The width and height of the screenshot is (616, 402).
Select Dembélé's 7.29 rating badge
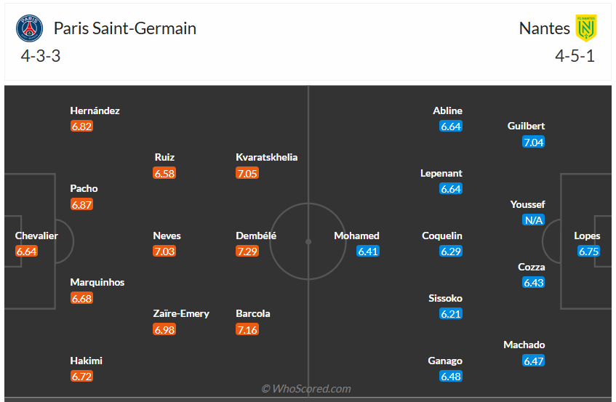[x=247, y=252]
